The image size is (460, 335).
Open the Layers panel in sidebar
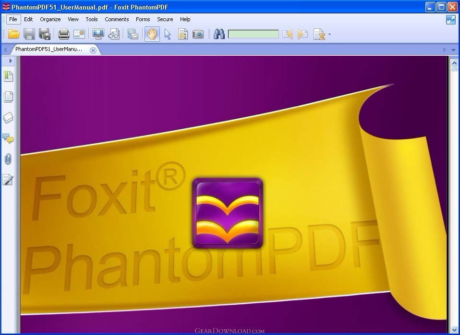[8, 117]
